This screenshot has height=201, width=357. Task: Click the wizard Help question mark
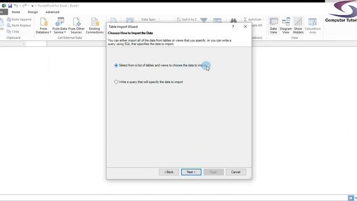(x=233, y=27)
